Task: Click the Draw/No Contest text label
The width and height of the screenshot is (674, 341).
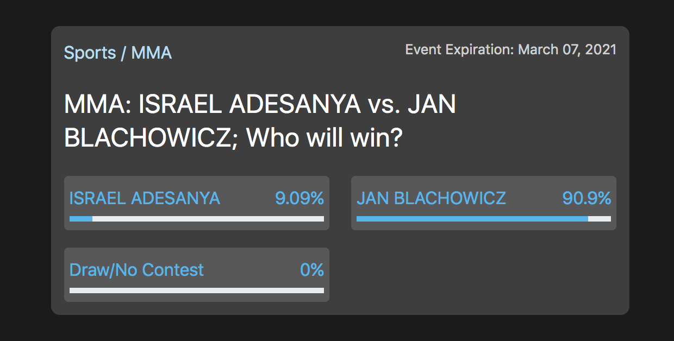Action: [x=136, y=270]
